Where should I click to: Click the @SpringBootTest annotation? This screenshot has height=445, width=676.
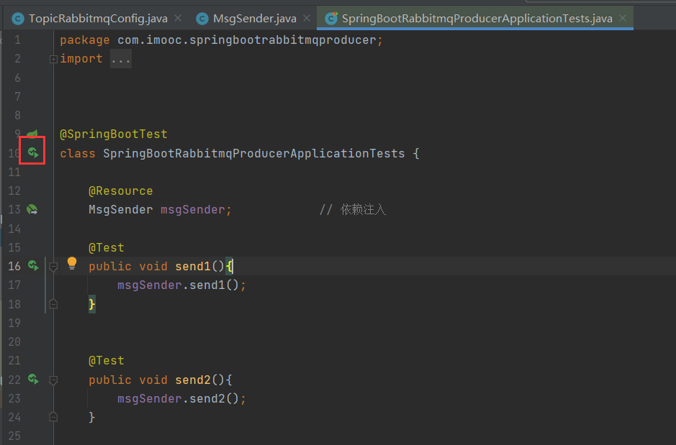coord(113,134)
